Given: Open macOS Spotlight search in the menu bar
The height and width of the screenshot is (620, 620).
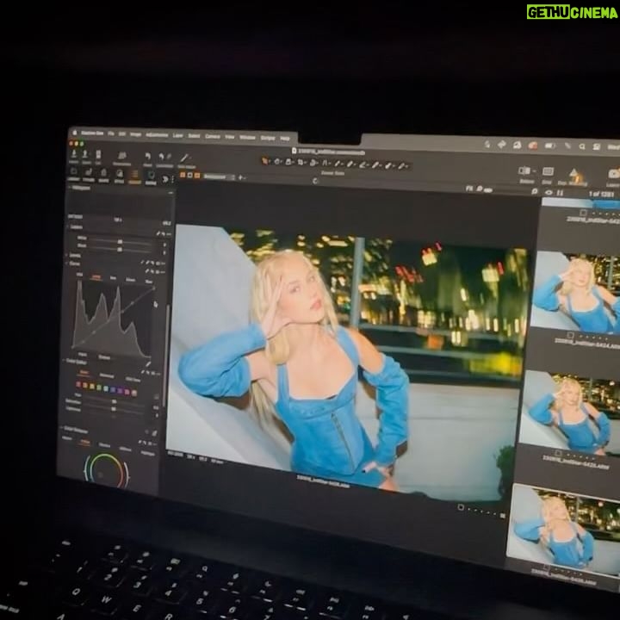Looking at the screenshot, I should point(581,146).
